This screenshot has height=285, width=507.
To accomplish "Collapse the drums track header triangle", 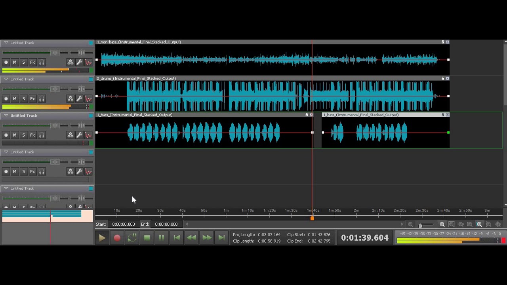I will pyautogui.click(x=6, y=79).
